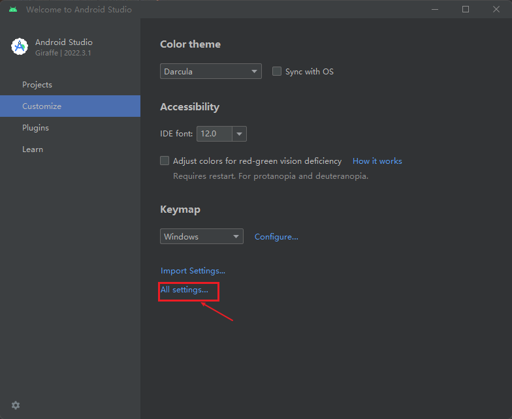Screen dimensions: 512x419
Task: Open the Windows keymap dropdown
Action: click(x=201, y=236)
